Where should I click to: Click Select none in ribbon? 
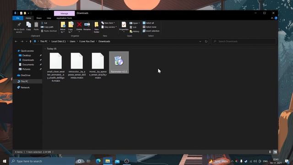point(150,27)
